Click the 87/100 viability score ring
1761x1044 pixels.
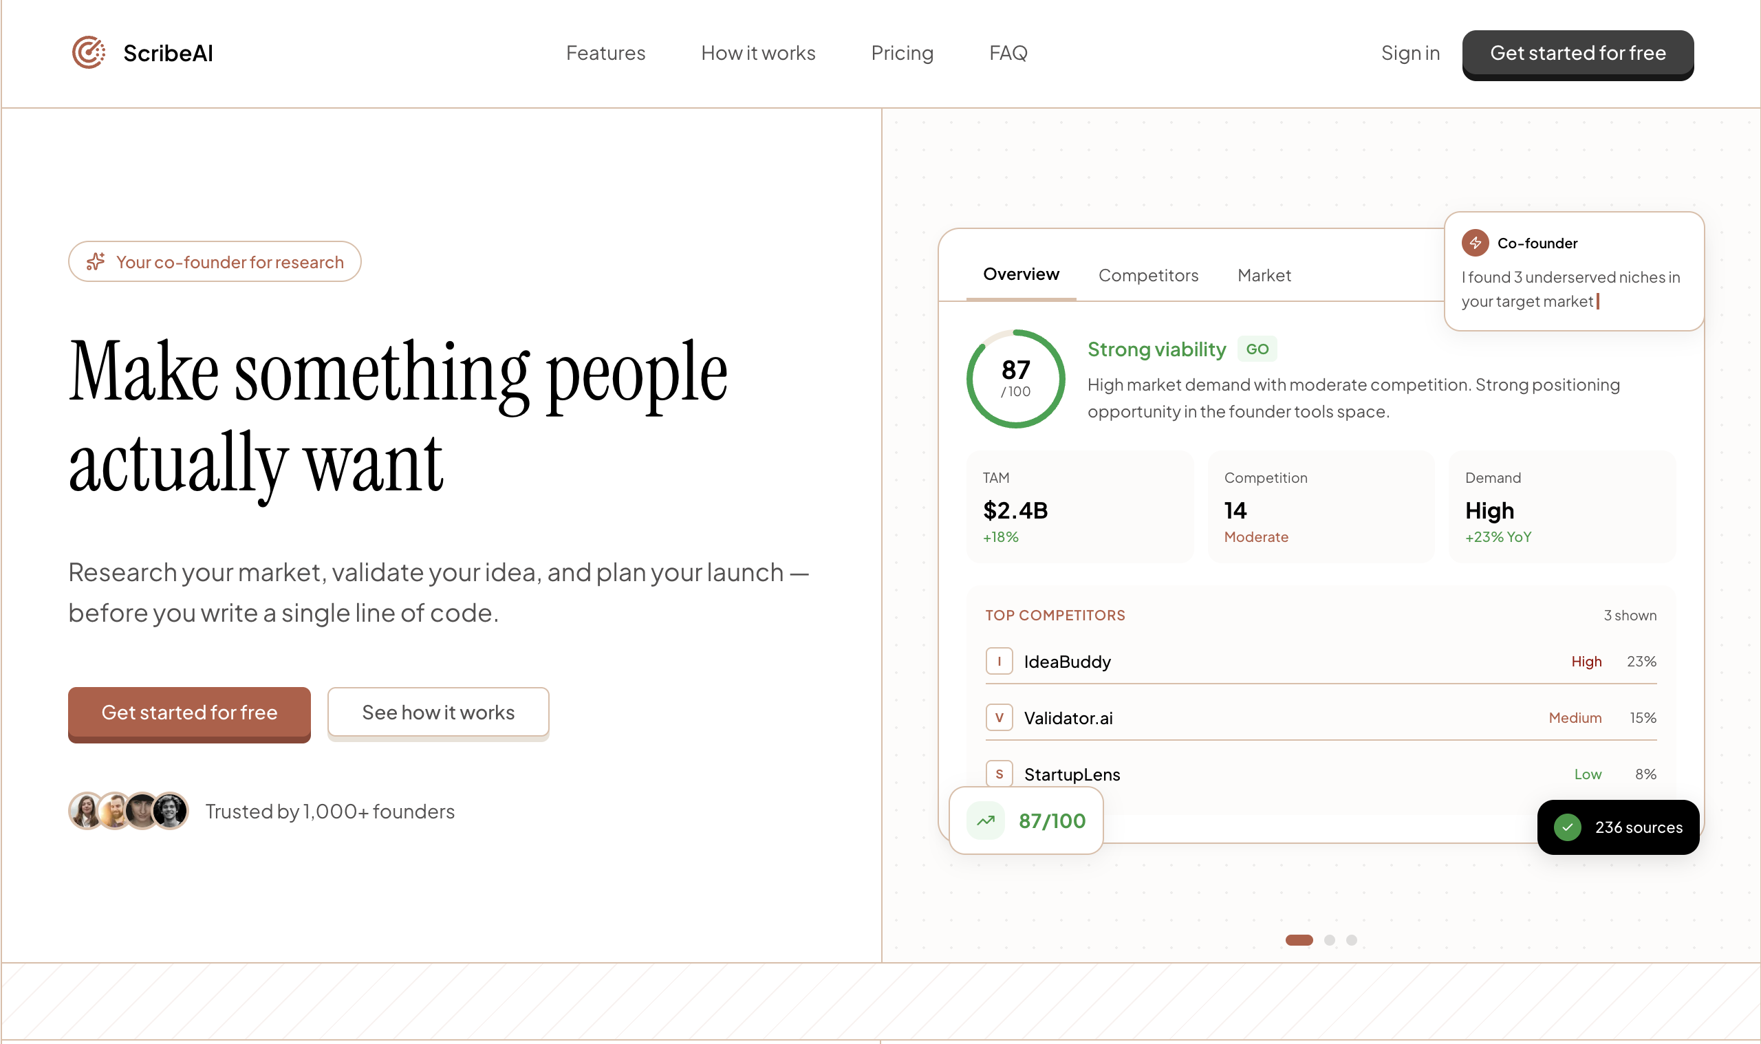(1015, 378)
